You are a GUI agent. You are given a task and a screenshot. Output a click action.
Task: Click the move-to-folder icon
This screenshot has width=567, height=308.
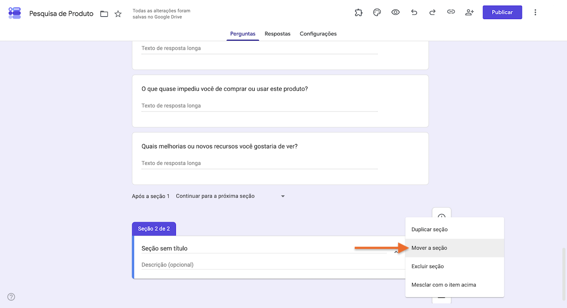point(104,14)
